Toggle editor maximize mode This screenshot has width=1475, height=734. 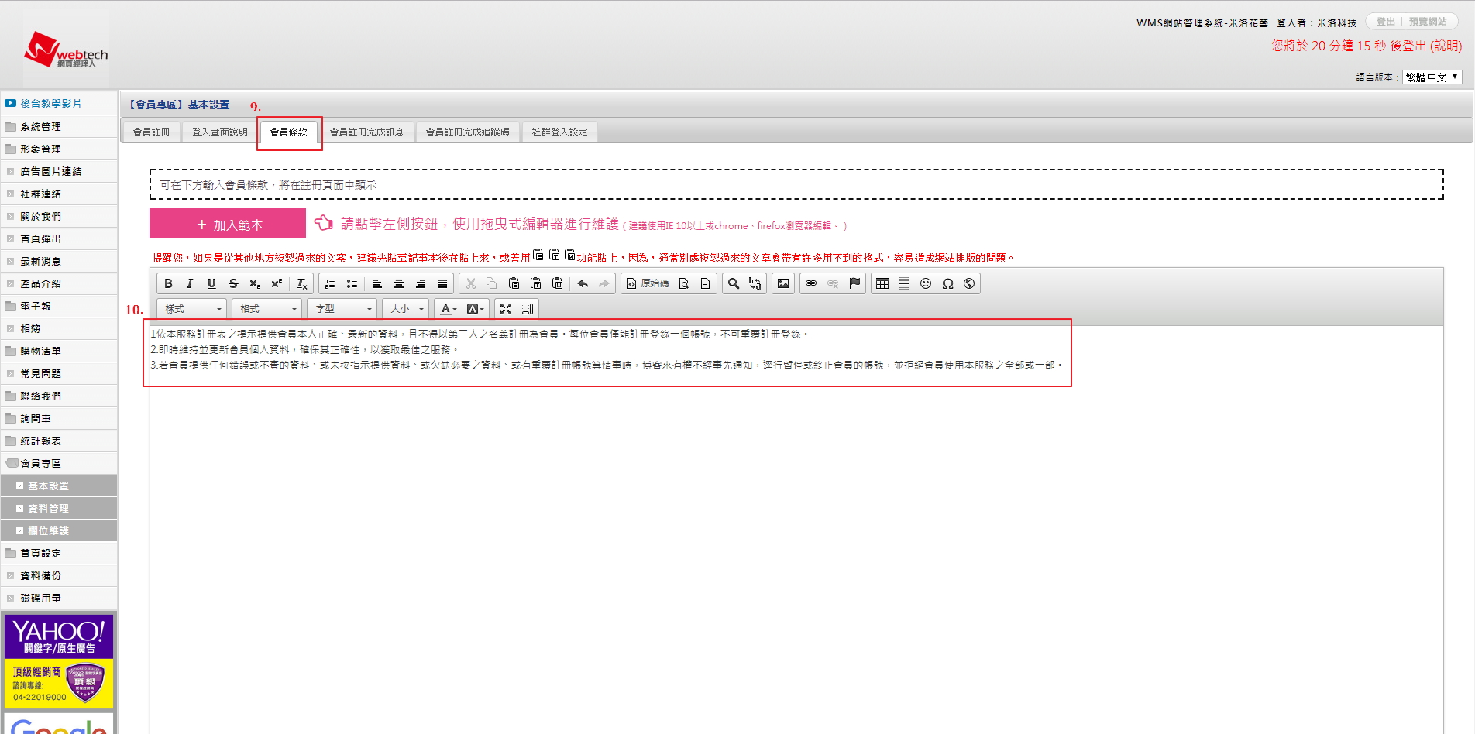tap(506, 309)
